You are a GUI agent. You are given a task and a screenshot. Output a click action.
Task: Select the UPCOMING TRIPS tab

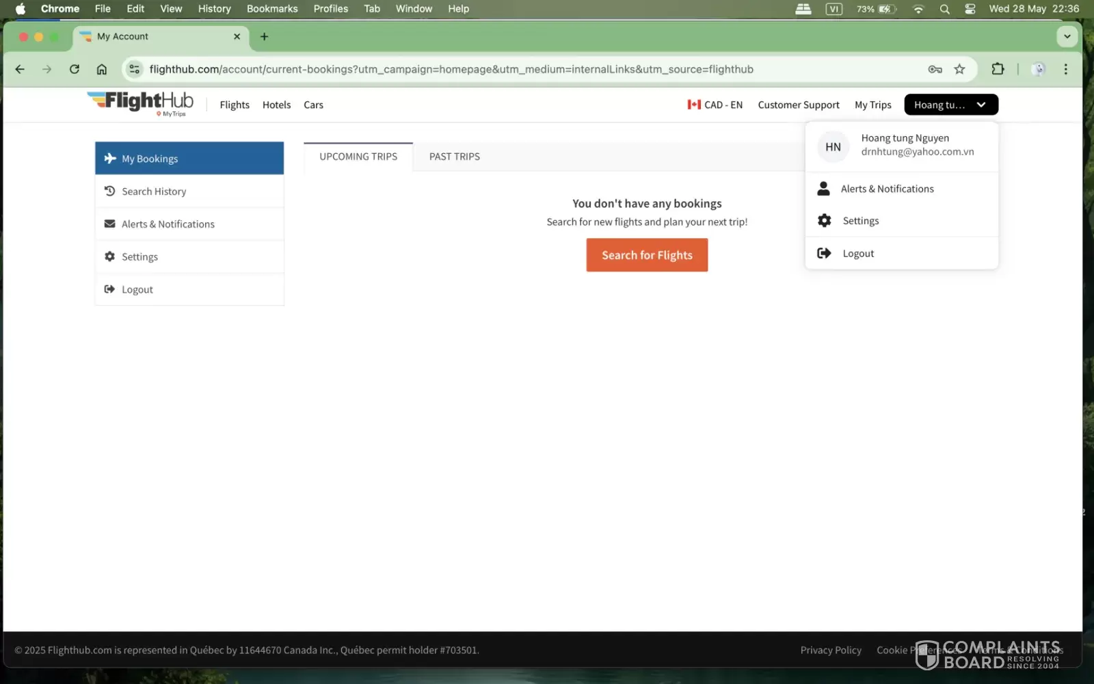pos(358,157)
